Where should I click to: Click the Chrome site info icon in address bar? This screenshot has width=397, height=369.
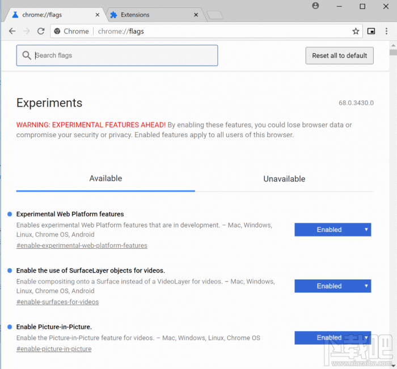tap(57, 31)
